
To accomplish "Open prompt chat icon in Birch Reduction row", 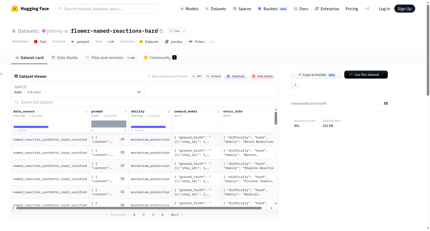I will [x=123, y=140].
